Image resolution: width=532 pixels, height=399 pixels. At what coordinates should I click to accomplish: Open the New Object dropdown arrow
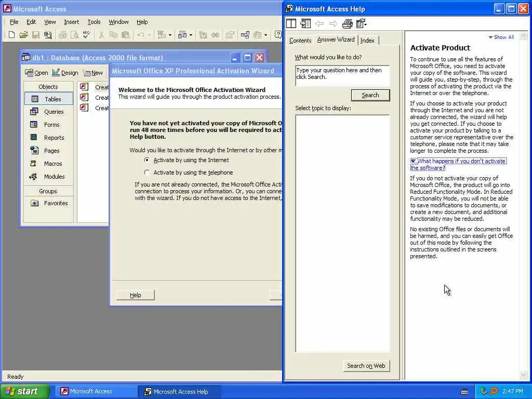click(x=265, y=35)
